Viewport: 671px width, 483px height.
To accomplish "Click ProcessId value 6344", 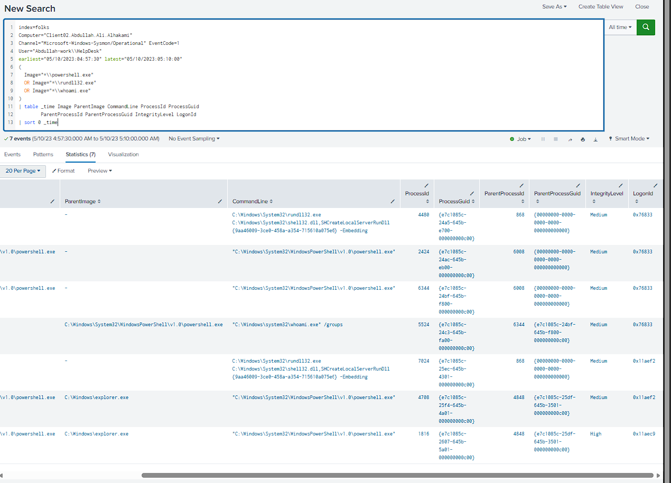I will (423, 288).
